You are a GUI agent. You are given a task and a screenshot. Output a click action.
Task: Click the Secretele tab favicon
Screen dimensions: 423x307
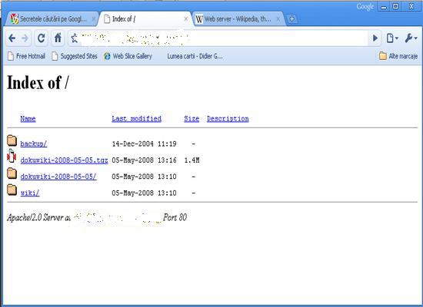14,19
